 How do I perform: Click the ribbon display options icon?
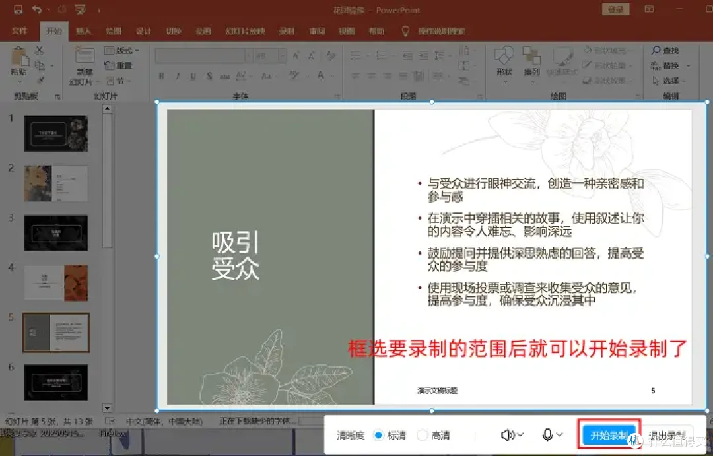[650, 9]
